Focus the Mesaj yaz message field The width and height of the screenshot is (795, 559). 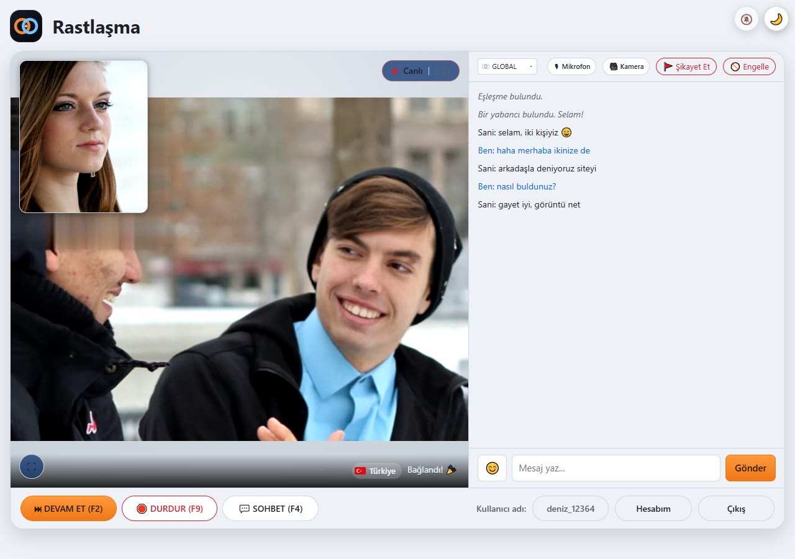616,468
